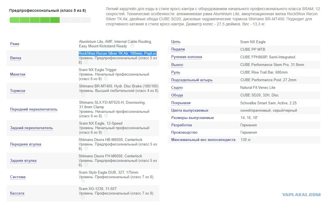Select Schwalbe Smart Sam tire value
Image resolution: width=328 pixels, height=203 pixels.
[268, 103]
